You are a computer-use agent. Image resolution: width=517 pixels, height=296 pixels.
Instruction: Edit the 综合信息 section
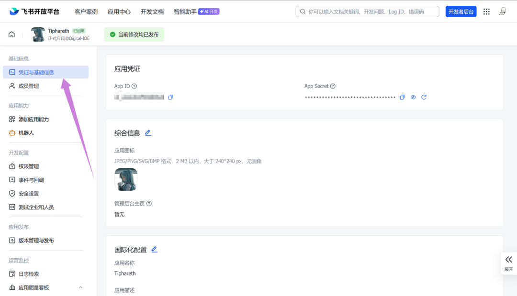click(x=148, y=133)
